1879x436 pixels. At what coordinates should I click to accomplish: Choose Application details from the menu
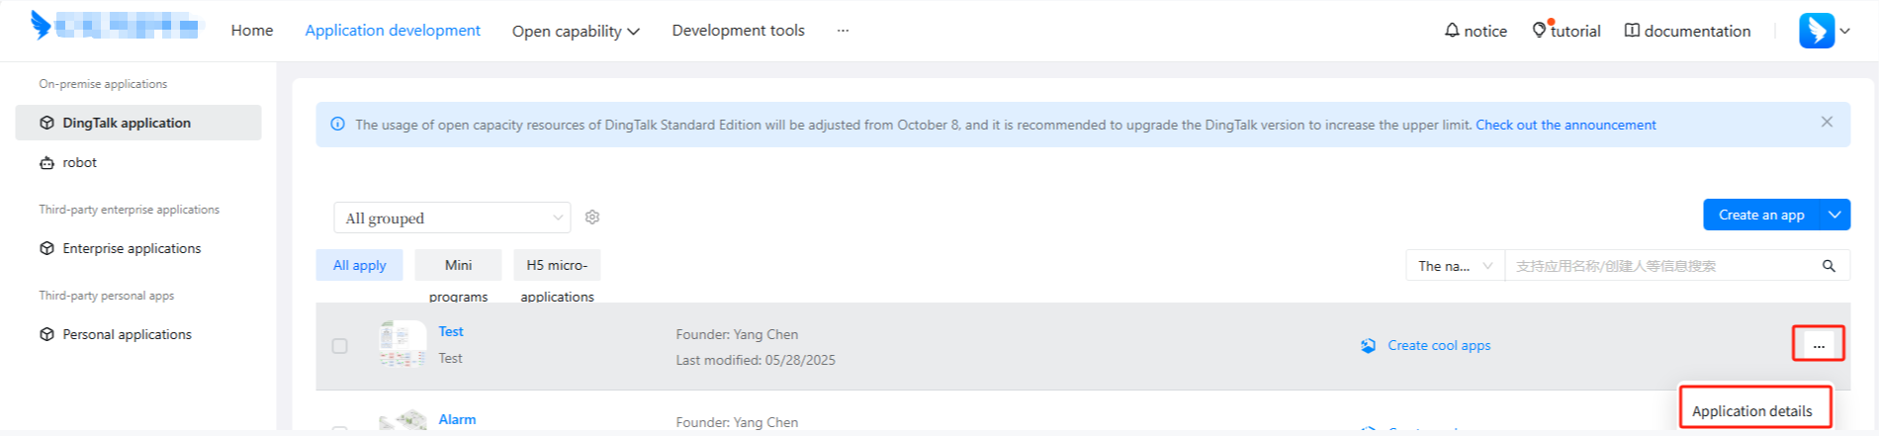coord(1751,410)
